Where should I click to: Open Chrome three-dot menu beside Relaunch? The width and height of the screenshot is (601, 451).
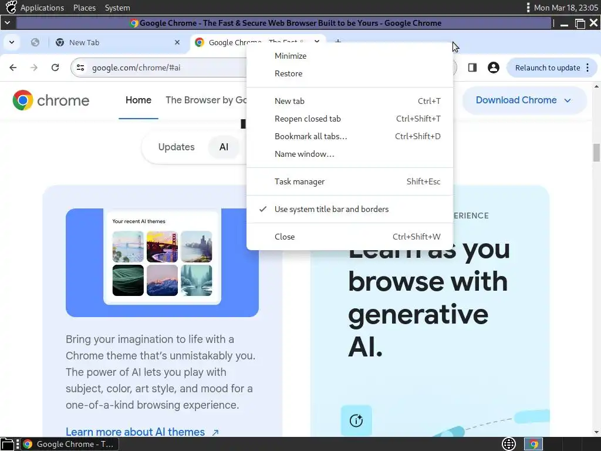click(x=588, y=68)
